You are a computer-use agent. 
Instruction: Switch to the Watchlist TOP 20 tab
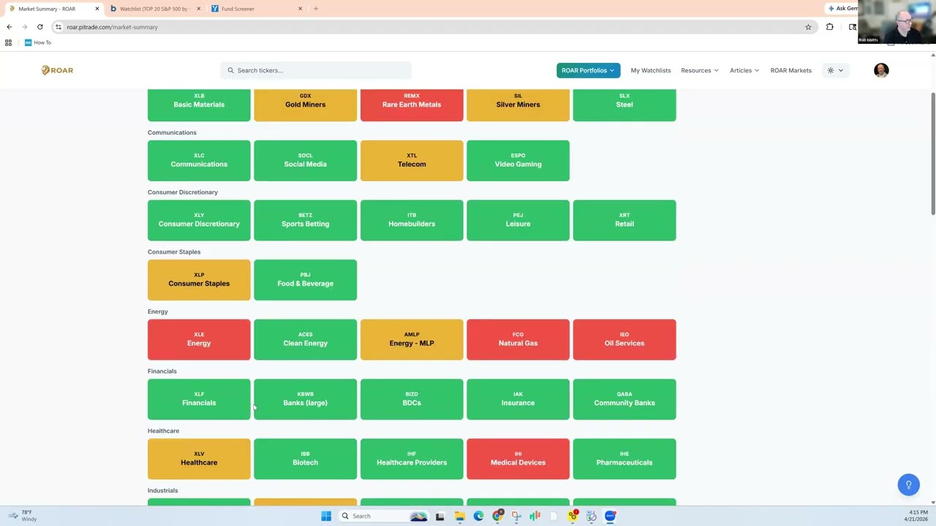click(154, 9)
